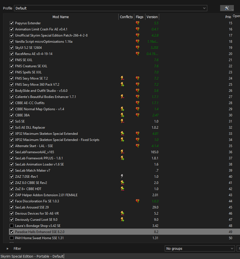Click flag icon for Face Discoloration Fix SE
The width and height of the screenshot is (240, 259).
[x=138, y=201]
